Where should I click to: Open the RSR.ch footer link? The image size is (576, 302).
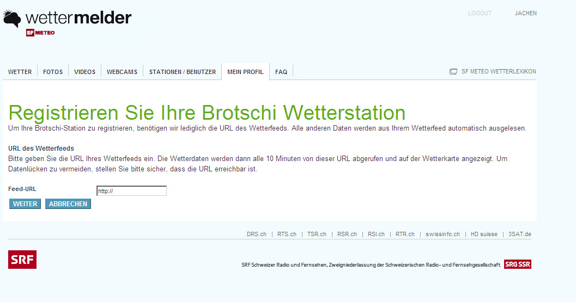[347, 234]
